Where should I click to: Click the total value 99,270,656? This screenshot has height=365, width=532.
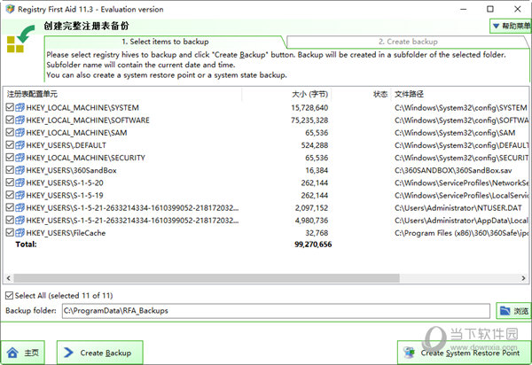coord(313,245)
